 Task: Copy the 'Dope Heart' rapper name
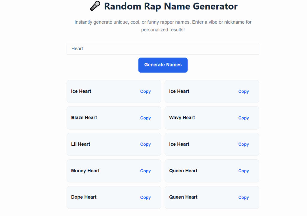[145, 197]
